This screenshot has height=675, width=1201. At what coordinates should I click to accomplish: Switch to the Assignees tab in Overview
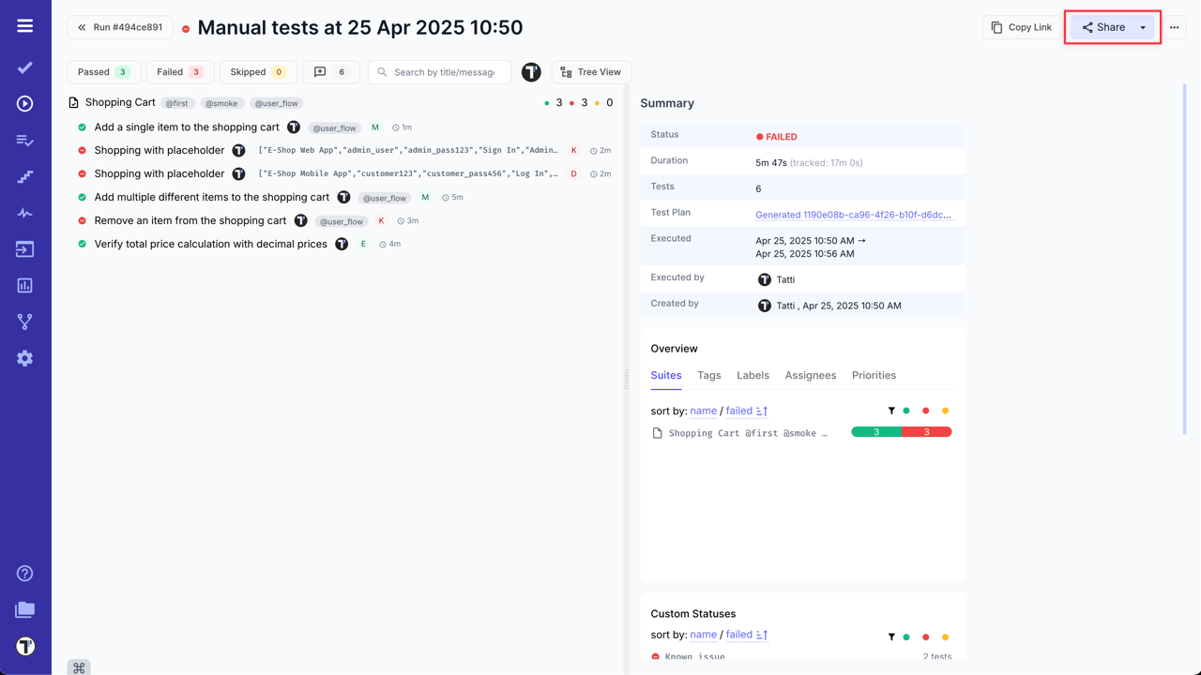[810, 375]
